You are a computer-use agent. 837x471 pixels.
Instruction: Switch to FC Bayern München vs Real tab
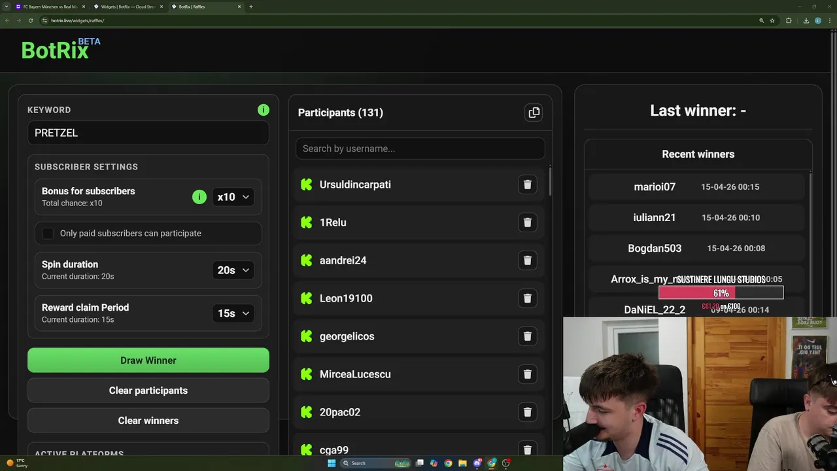point(50,7)
